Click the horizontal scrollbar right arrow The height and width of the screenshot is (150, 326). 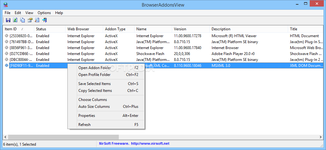tap(321, 137)
